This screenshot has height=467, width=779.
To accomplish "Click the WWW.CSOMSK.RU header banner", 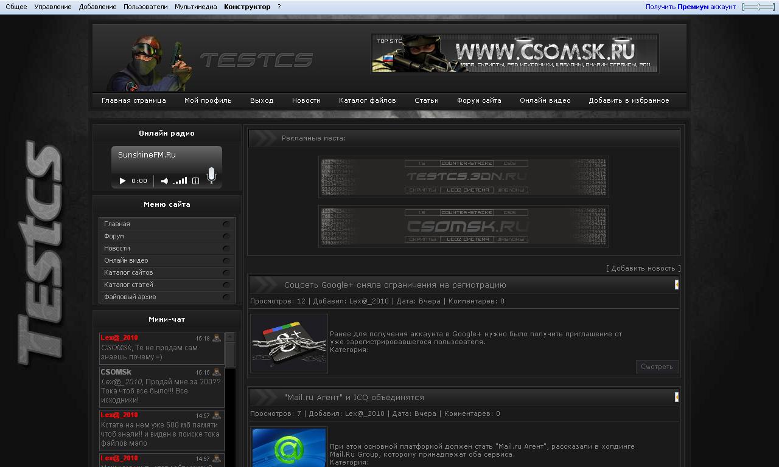I will click(515, 54).
